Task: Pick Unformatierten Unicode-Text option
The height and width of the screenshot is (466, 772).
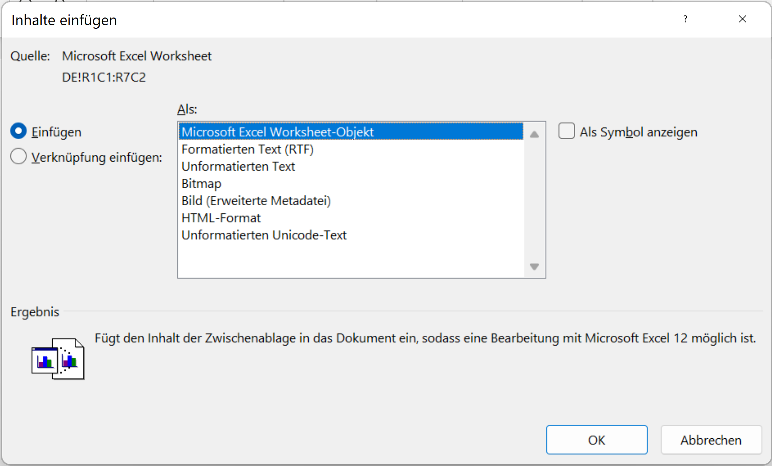Action: (x=351, y=235)
